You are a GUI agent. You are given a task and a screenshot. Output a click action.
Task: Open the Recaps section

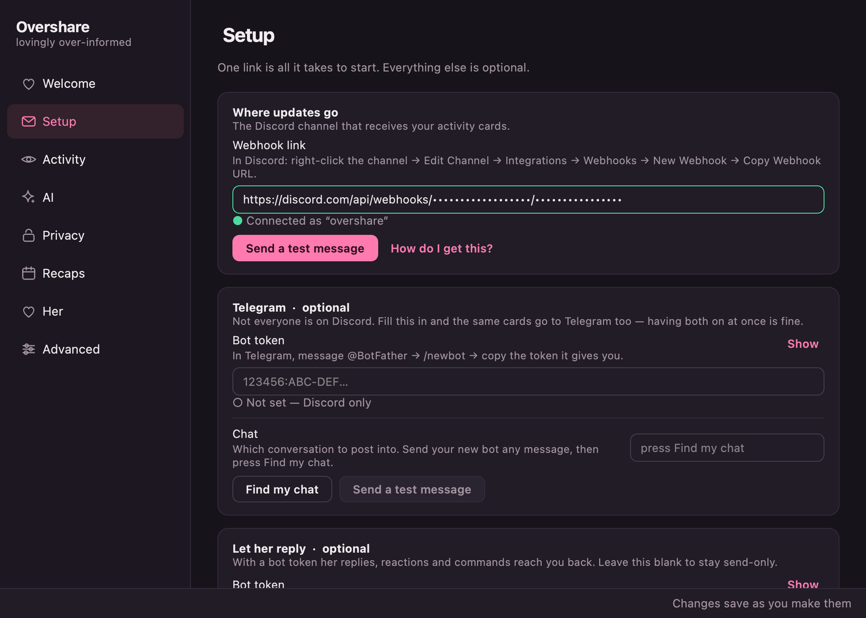click(x=95, y=273)
